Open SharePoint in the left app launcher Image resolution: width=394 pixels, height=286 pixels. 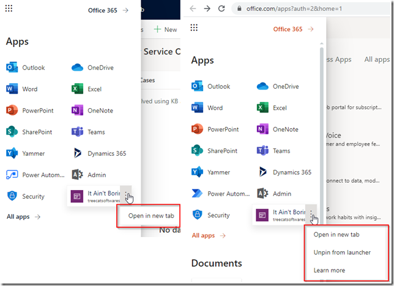[x=29, y=132]
